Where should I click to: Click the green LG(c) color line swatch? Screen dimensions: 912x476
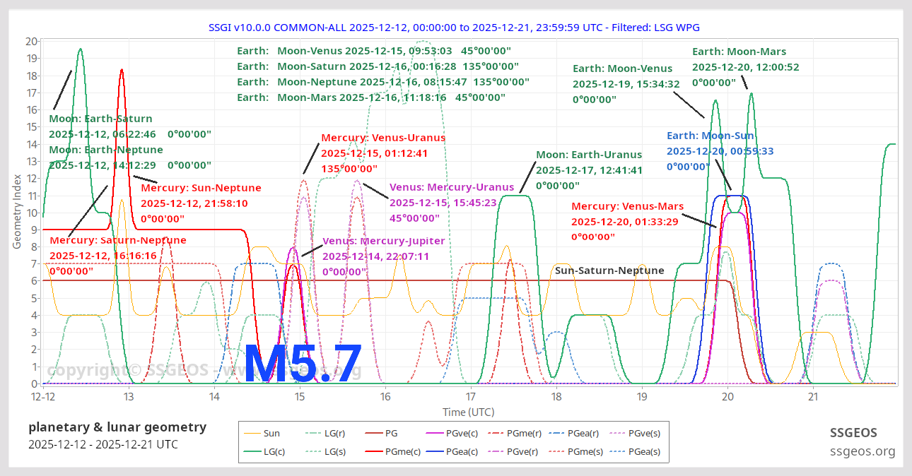tap(252, 450)
